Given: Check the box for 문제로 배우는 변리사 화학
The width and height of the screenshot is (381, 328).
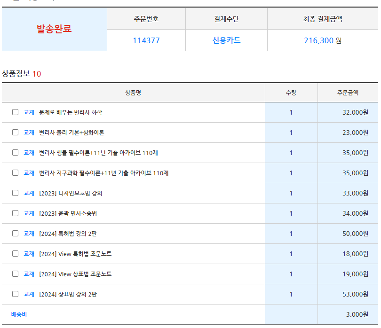Looking at the screenshot, I should pos(16,112).
